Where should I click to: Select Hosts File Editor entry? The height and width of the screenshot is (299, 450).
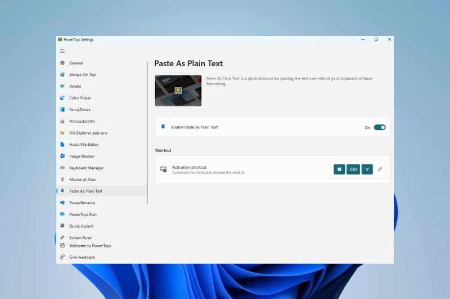(x=102, y=145)
